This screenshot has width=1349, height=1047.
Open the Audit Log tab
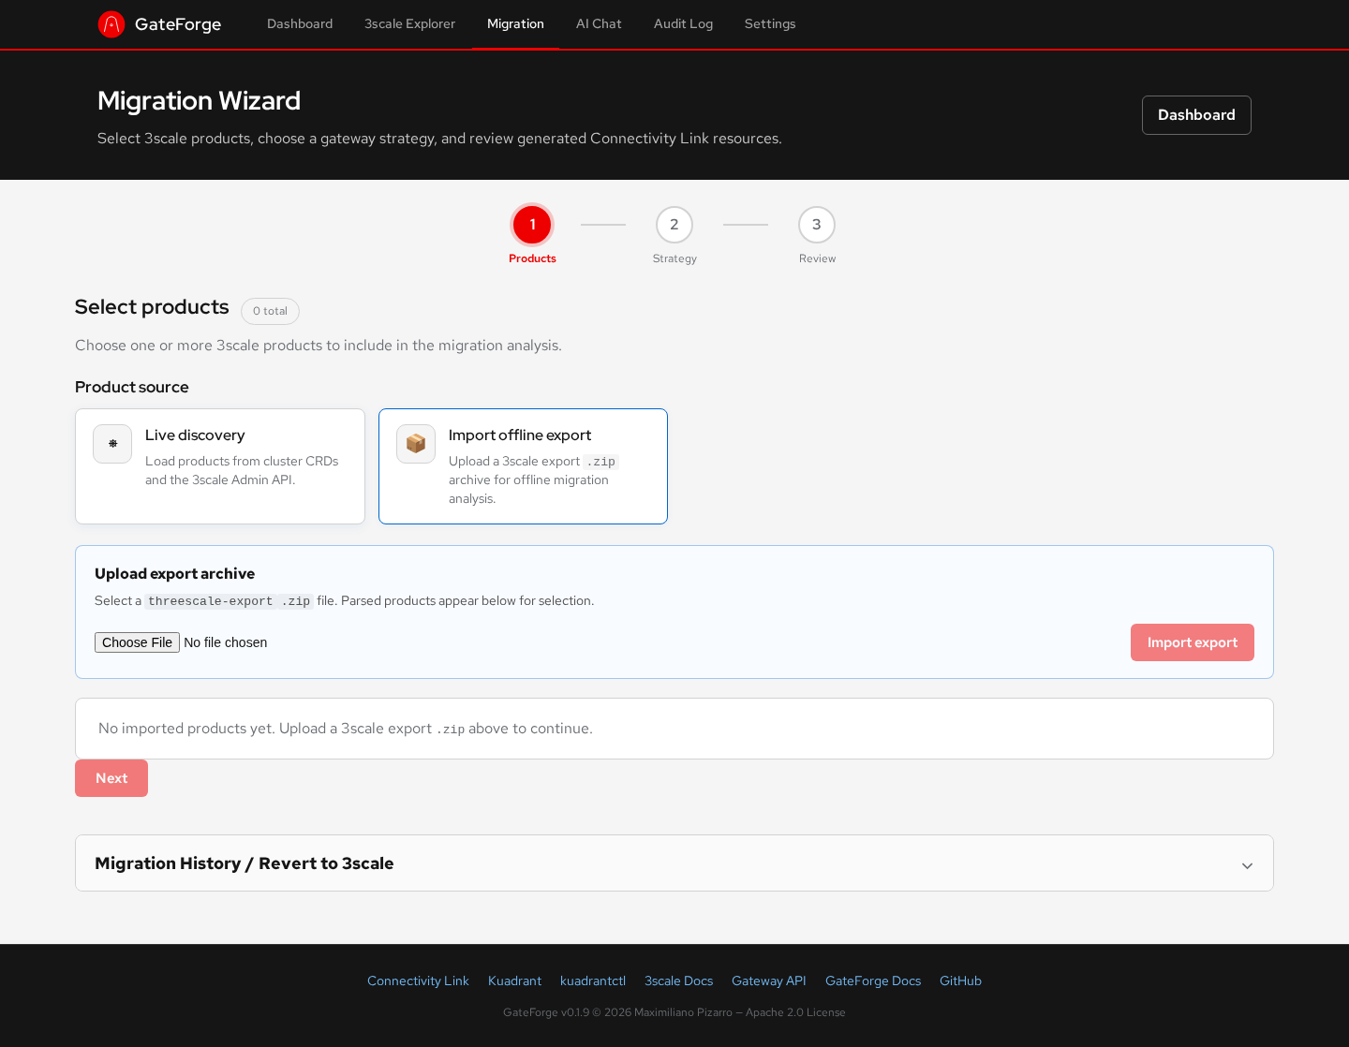tap(683, 24)
